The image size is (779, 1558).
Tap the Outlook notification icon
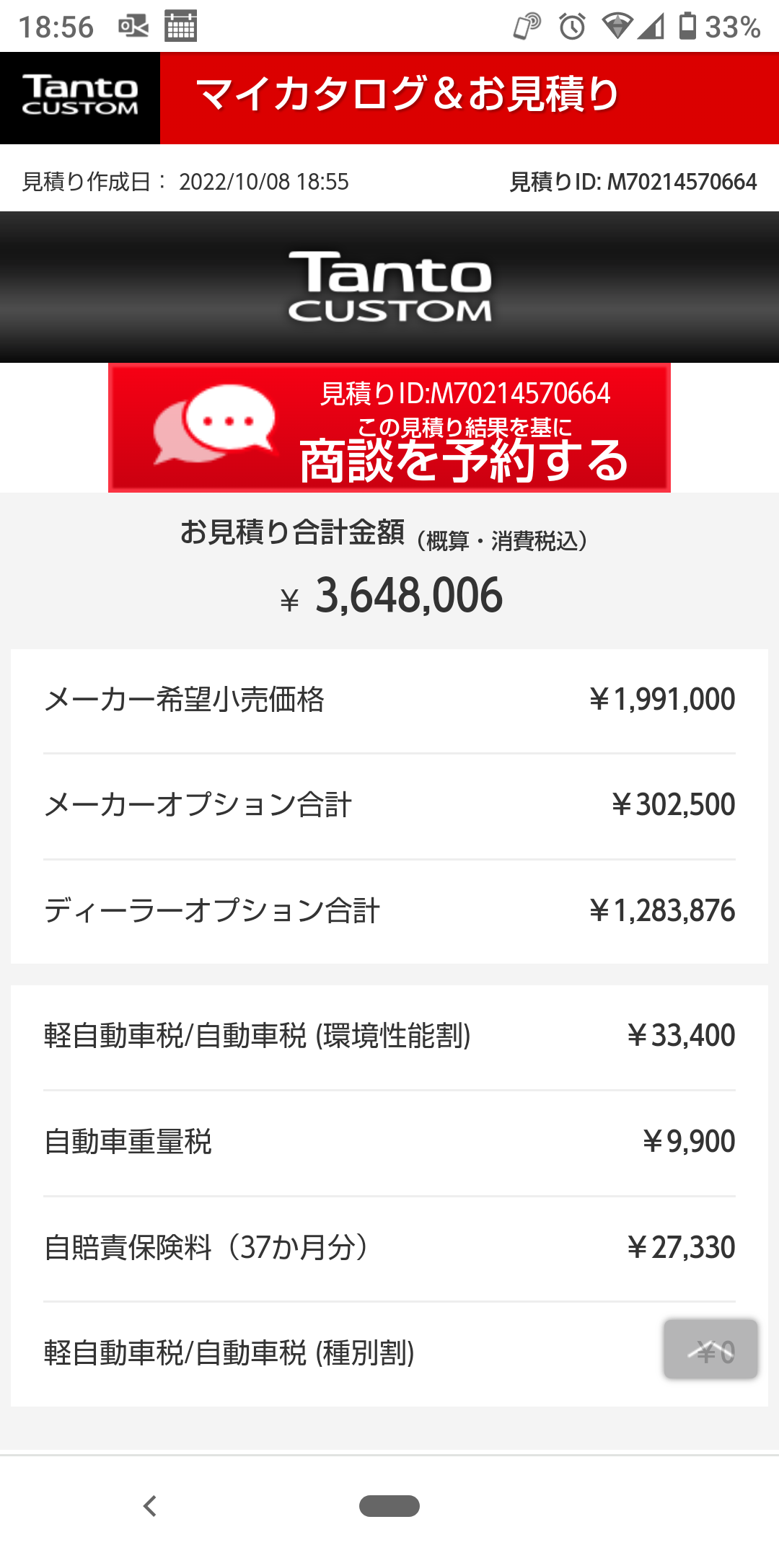[x=133, y=27]
